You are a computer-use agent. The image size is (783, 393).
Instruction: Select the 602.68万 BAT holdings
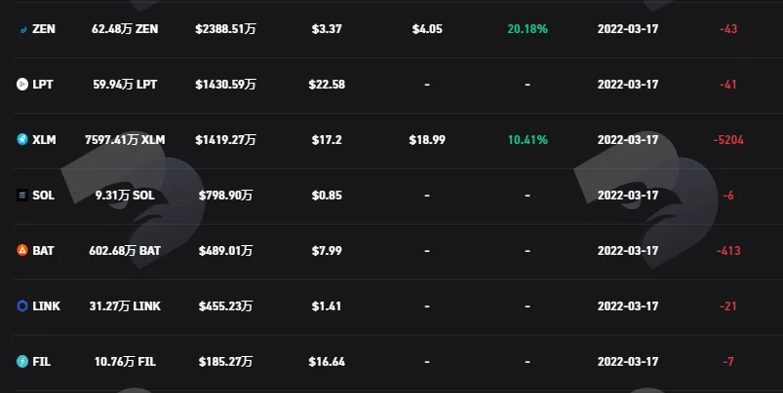point(125,251)
